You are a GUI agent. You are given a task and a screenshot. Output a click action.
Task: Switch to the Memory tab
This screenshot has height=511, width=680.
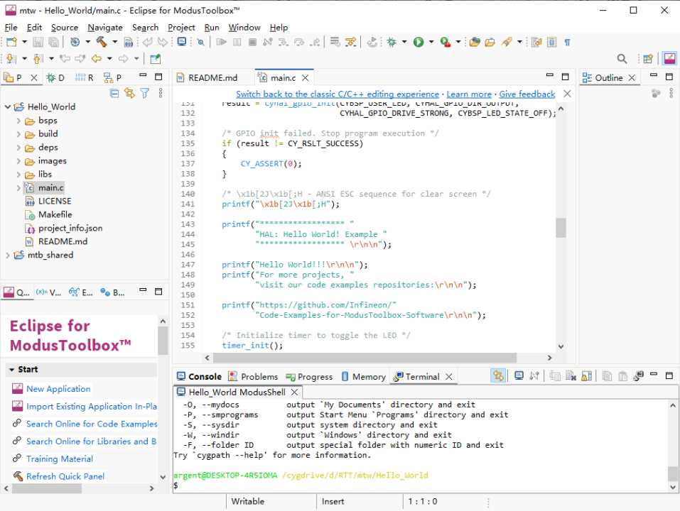click(x=363, y=377)
